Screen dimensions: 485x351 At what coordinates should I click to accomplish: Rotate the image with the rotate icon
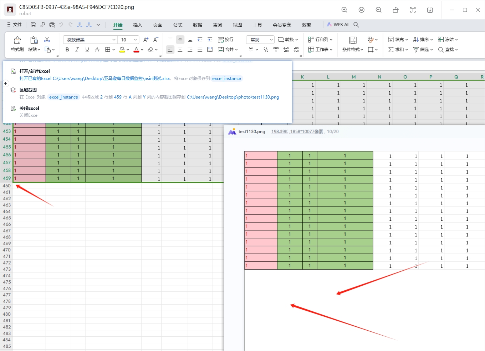pos(395,10)
